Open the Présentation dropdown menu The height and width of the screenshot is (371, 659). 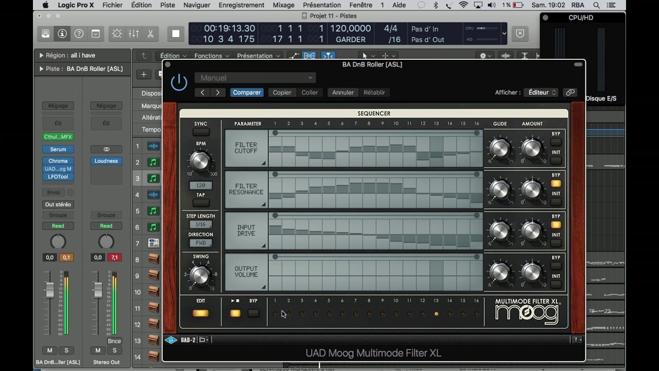258,56
